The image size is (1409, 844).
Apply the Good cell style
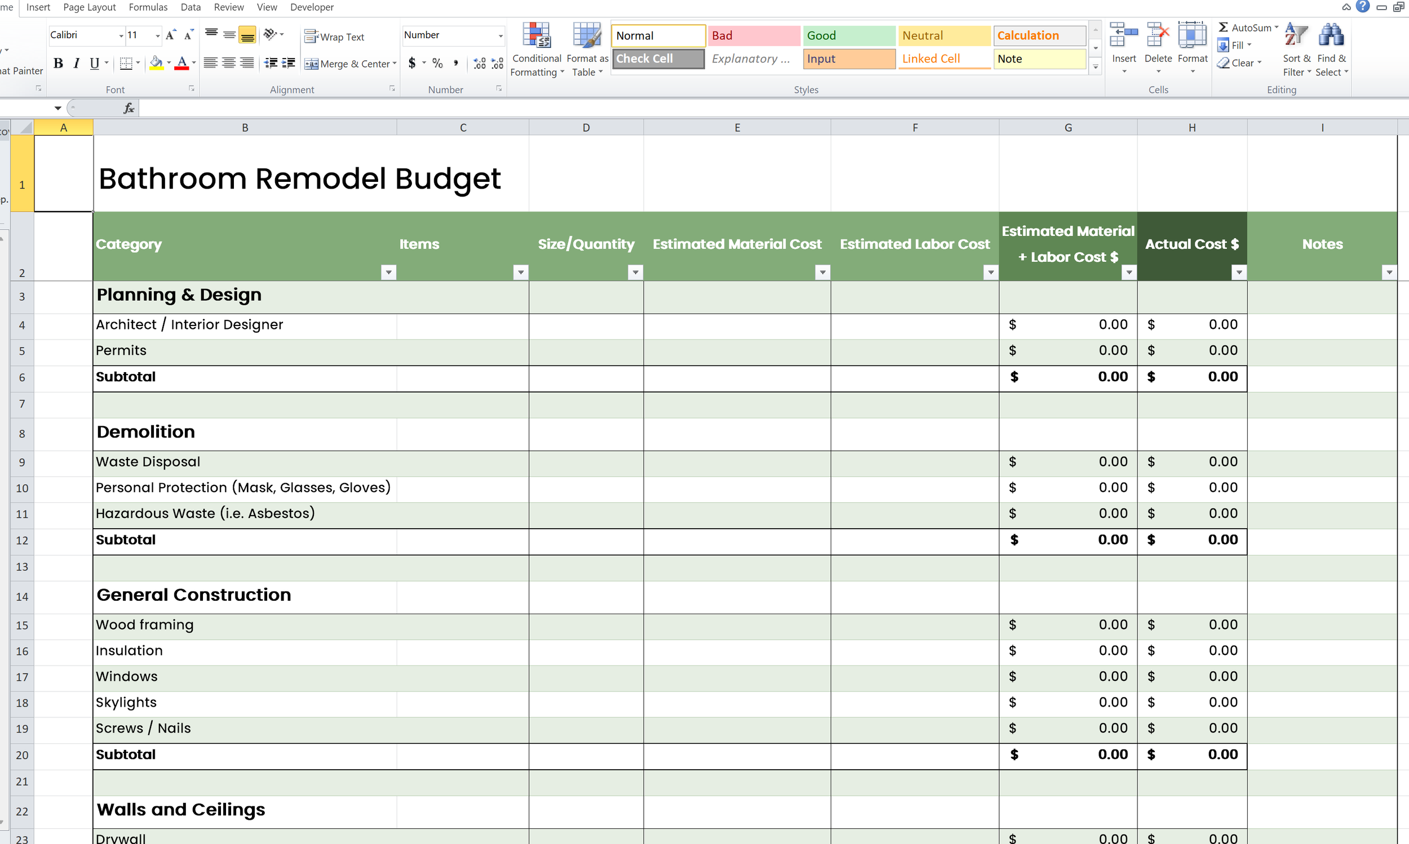(x=848, y=35)
